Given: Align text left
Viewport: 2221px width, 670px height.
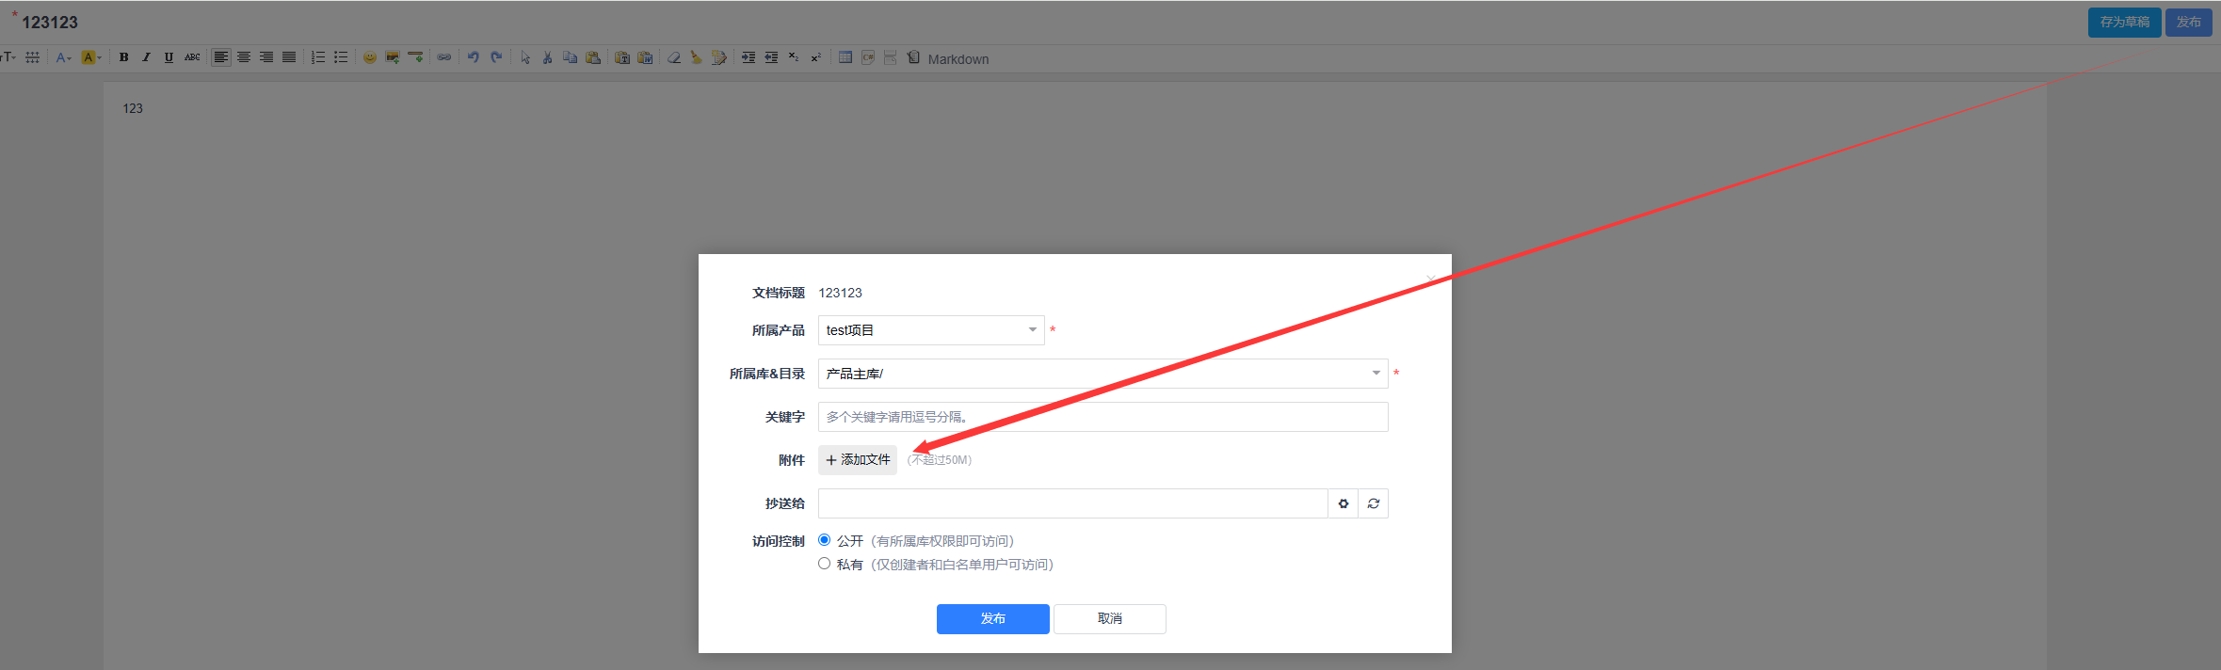Looking at the screenshot, I should [220, 57].
